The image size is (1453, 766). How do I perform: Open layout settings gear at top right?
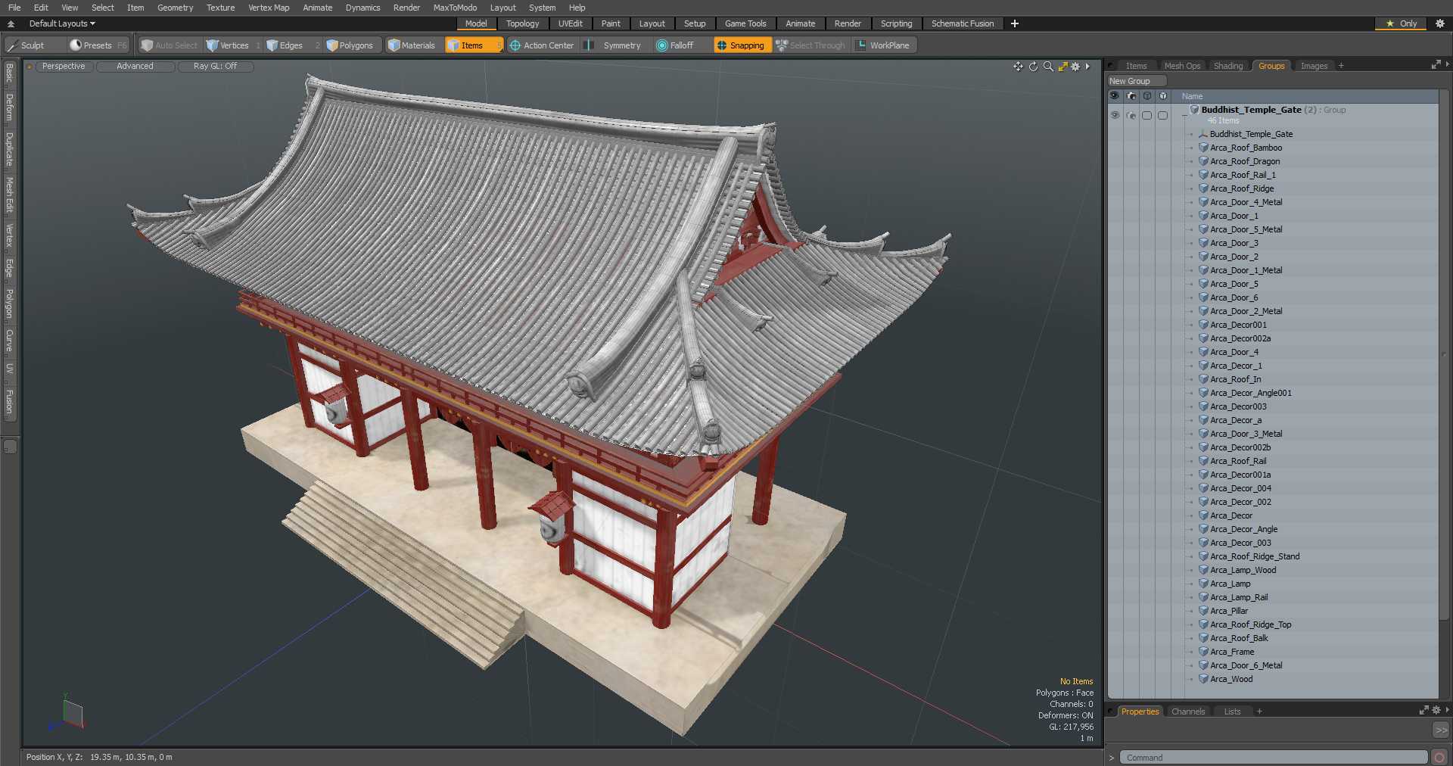(x=1440, y=23)
